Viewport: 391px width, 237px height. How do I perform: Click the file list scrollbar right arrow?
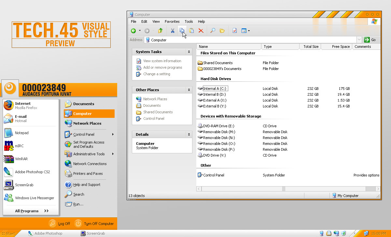point(378,188)
